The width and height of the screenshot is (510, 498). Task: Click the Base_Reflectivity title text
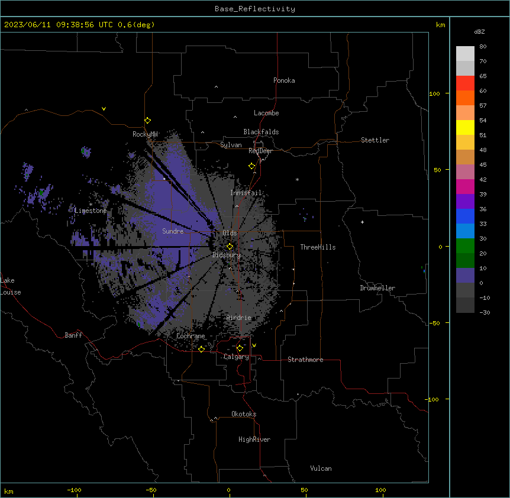pos(255,9)
